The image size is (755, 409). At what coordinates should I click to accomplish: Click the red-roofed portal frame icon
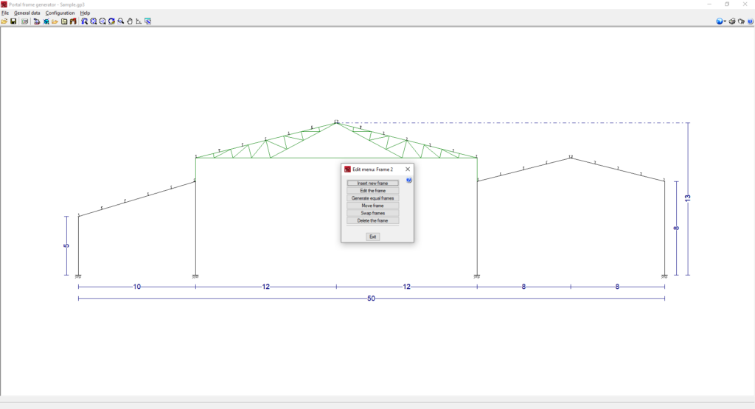(73, 21)
